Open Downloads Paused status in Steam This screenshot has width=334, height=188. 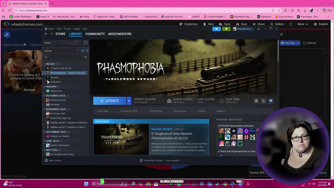[159, 160]
